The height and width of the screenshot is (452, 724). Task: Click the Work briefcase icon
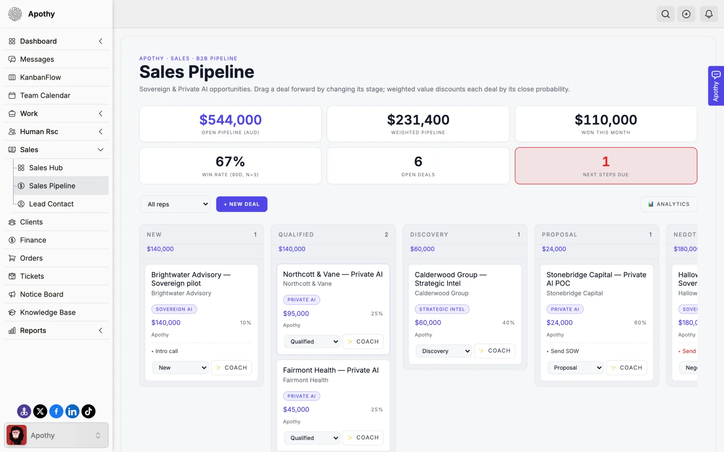(x=12, y=113)
